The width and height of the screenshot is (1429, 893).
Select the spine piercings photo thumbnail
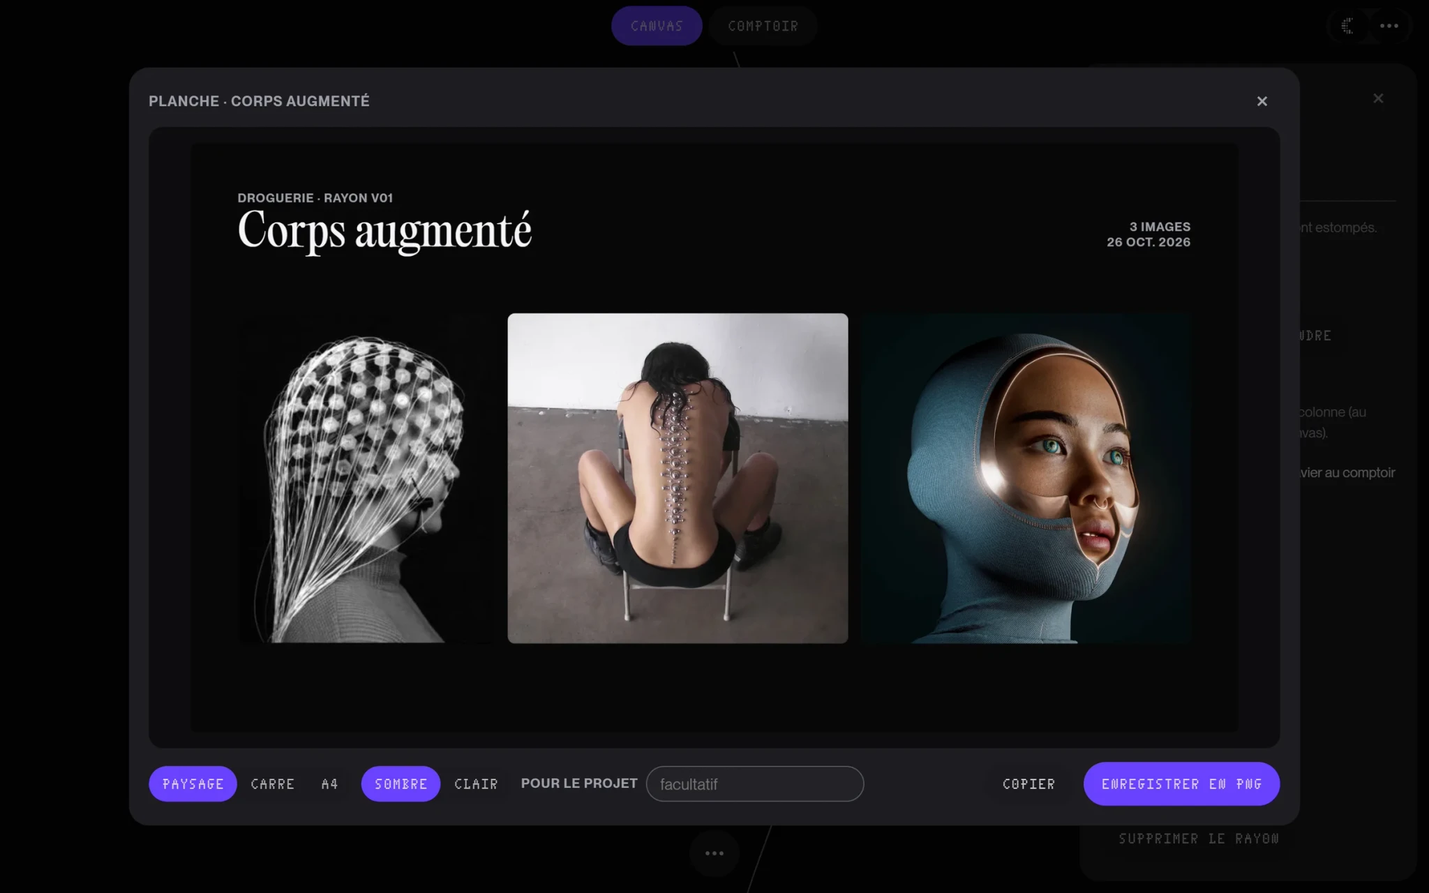[678, 478]
